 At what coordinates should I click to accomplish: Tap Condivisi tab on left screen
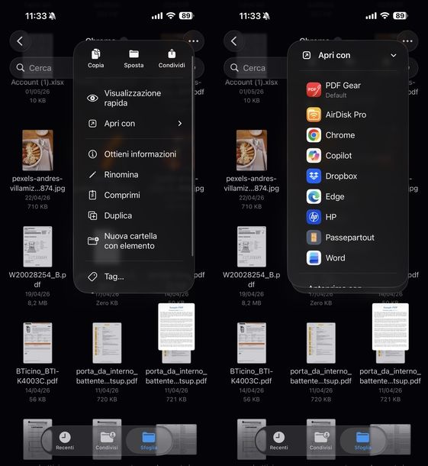(x=107, y=441)
